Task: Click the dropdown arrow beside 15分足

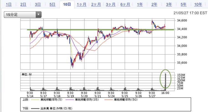Action: point(39,15)
